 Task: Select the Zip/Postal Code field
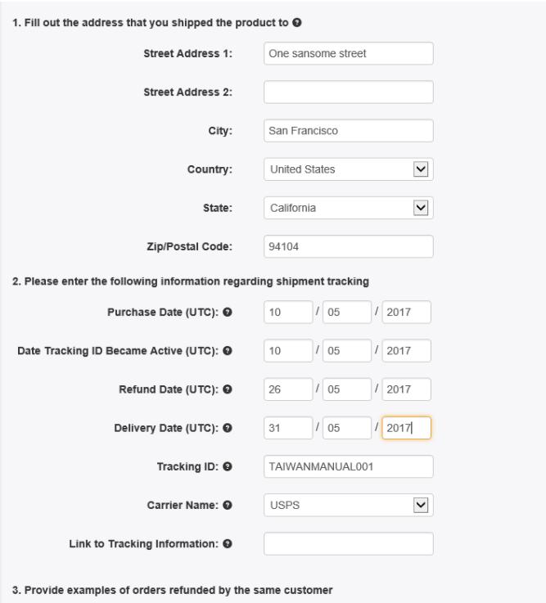348,247
